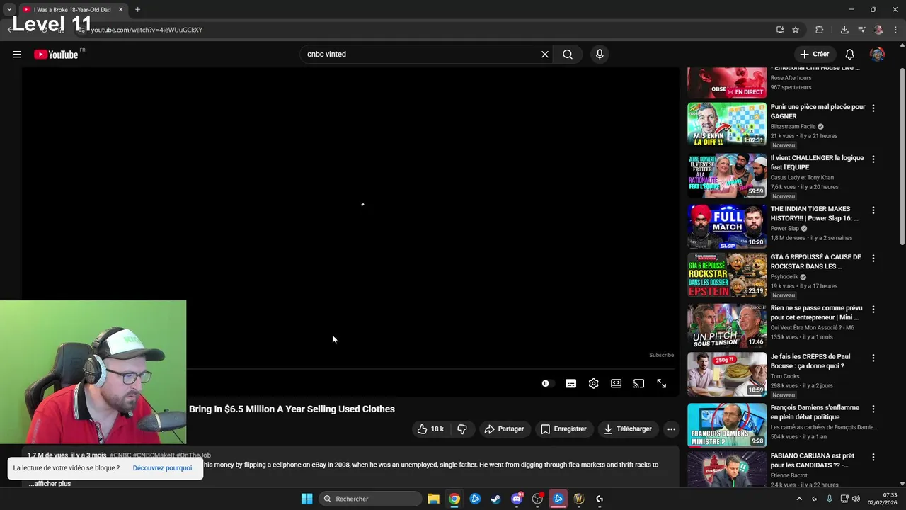Download the video with Télécharger
The width and height of the screenshot is (906, 510).
point(627,429)
